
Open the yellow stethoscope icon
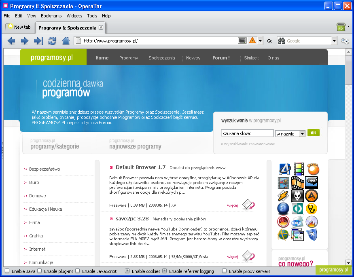[312, 209]
